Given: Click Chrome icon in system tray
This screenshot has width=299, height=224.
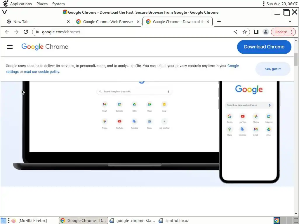Looking at the screenshot, I should [277, 220].
